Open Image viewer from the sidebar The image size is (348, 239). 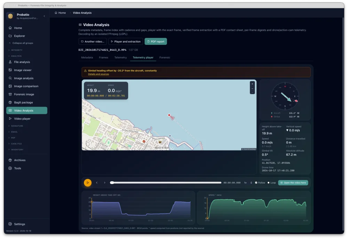click(27, 70)
